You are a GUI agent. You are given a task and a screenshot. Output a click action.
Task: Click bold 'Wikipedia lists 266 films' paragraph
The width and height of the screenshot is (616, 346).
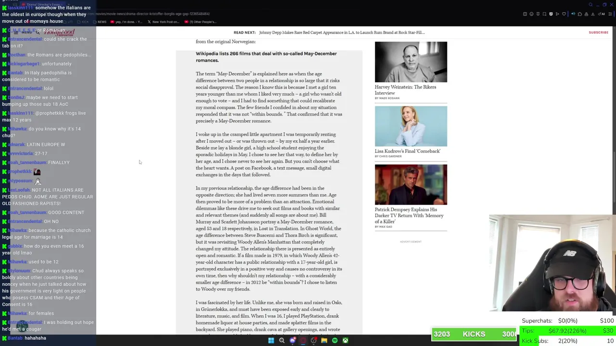(x=266, y=57)
